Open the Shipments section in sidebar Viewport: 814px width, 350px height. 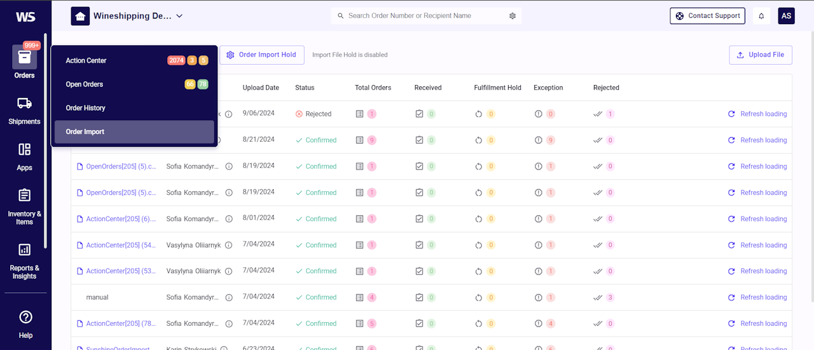click(24, 110)
